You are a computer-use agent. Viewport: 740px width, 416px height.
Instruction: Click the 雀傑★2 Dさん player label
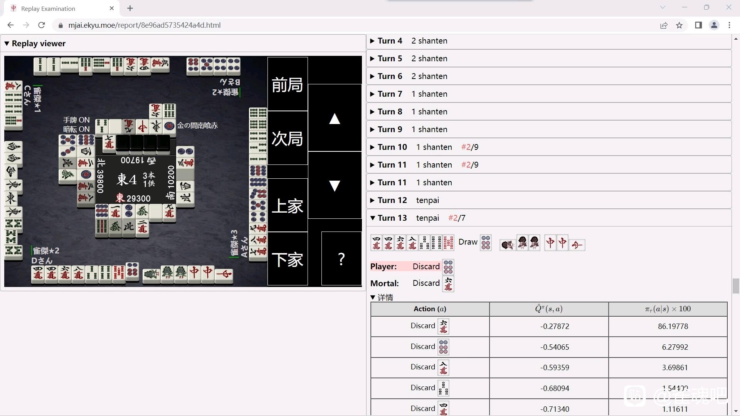tap(45, 255)
